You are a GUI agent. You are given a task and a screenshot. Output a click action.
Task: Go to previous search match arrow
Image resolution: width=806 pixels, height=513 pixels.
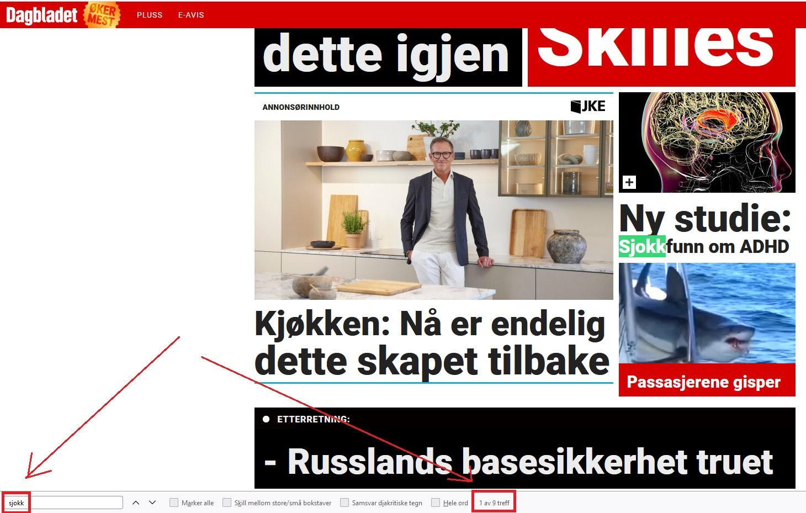click(x=136, y=503)
